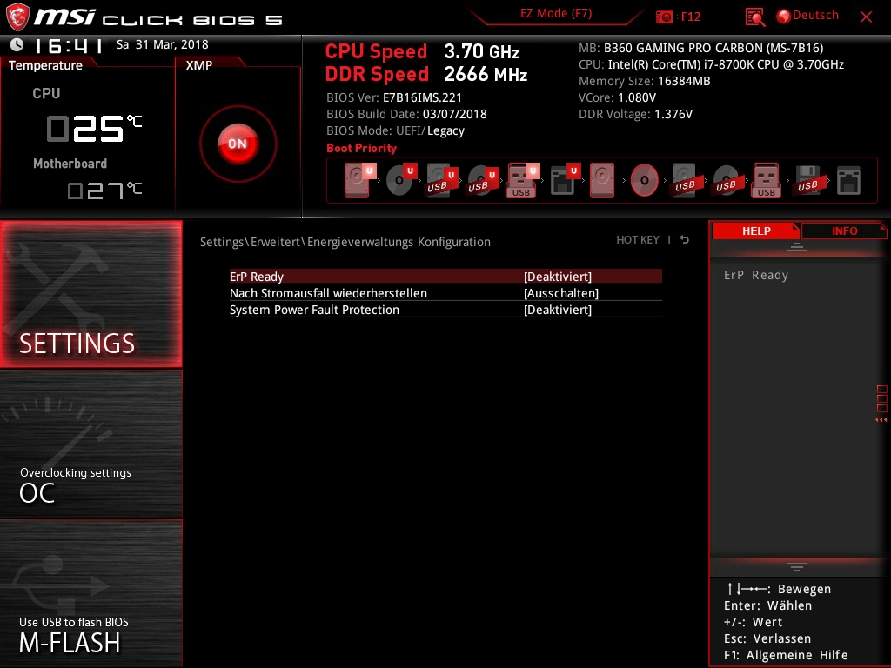
Task: Select the legacy network boot device
Action: coord(849,181)
